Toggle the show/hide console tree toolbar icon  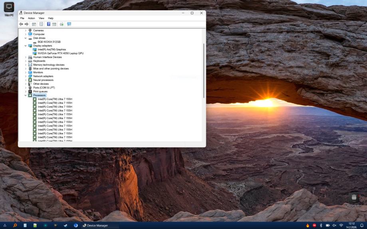coord(34,24)
